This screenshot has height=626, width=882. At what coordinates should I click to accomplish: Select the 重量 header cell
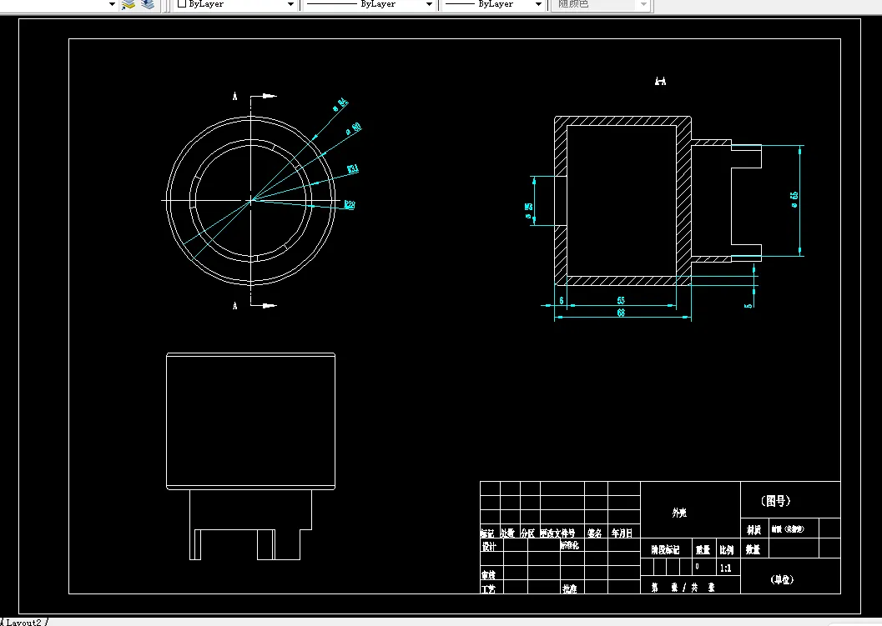703,549
